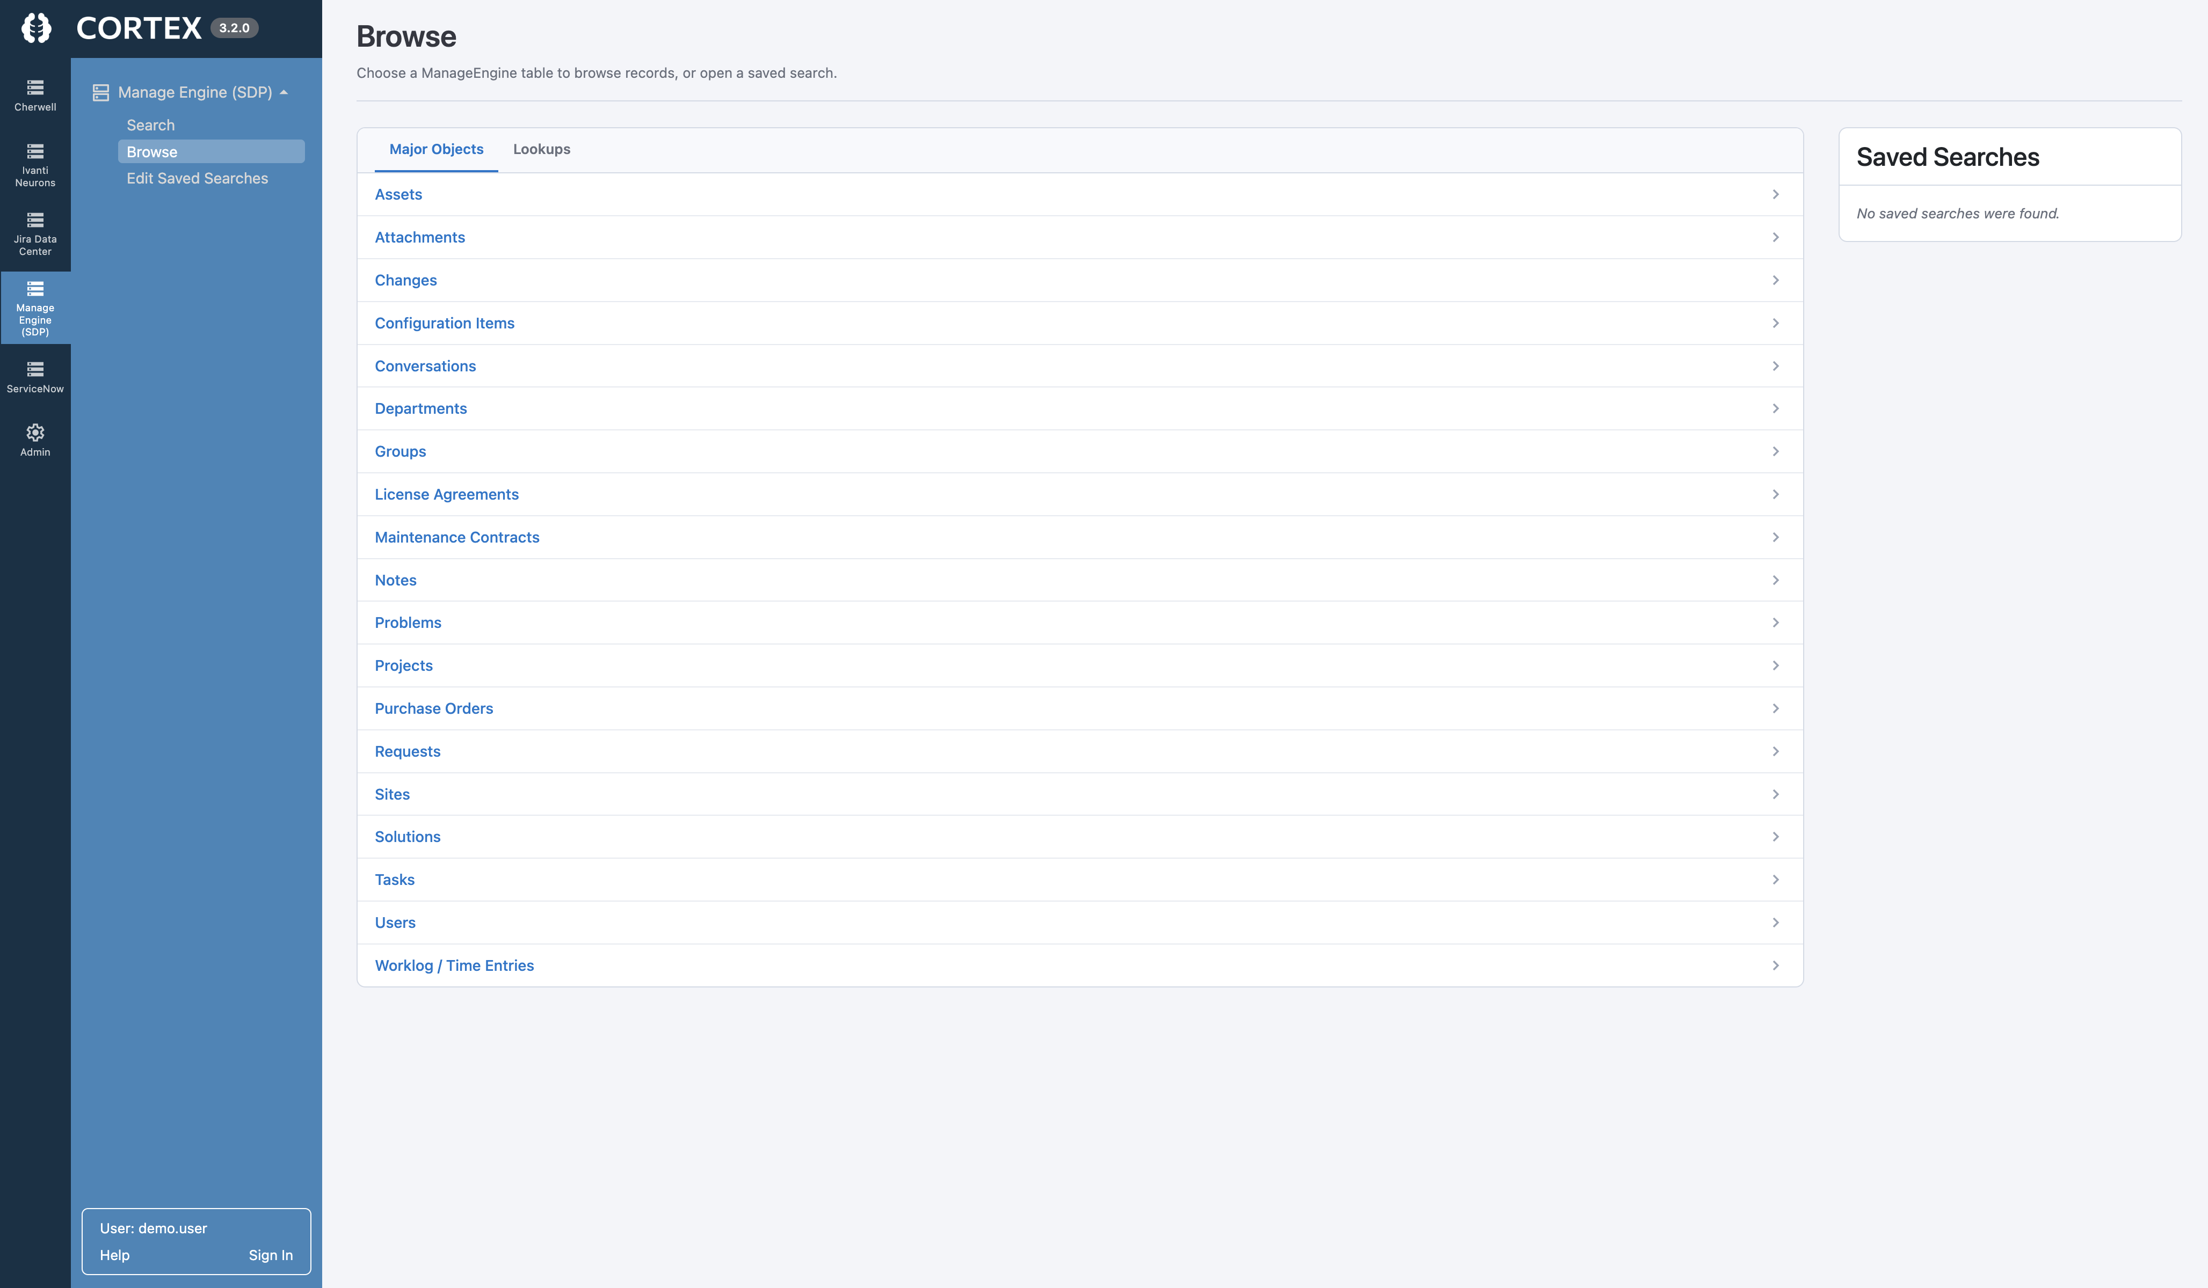The image size is (2208, 1288).
Task: Click the 3.2.0 version badge
Action: pyautogui.click(x=234, y=28)
